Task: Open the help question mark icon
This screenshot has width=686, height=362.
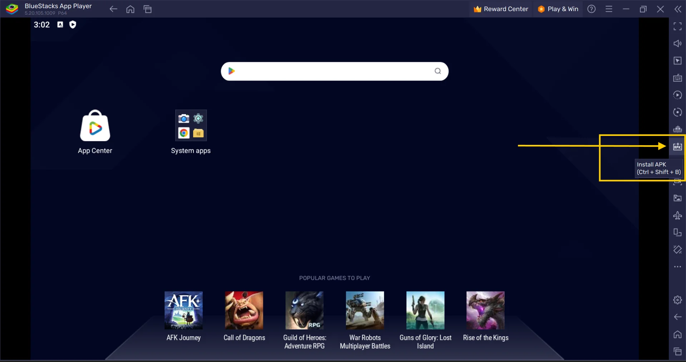Action: 592,9
